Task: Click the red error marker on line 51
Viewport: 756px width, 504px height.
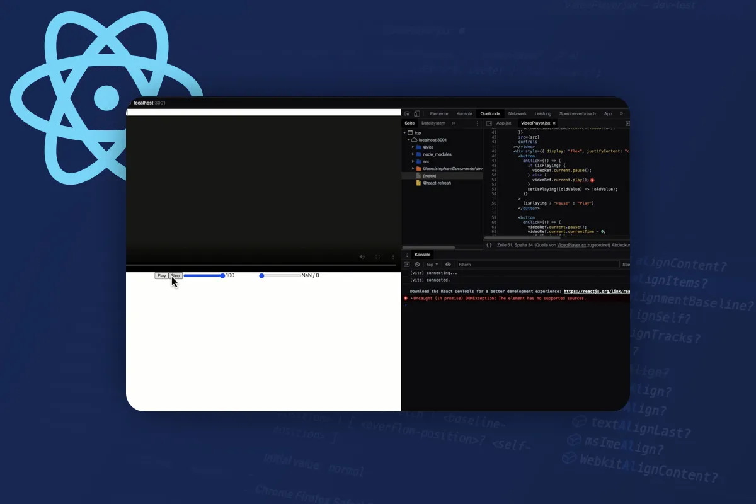Action: click(x=593, y=180)
